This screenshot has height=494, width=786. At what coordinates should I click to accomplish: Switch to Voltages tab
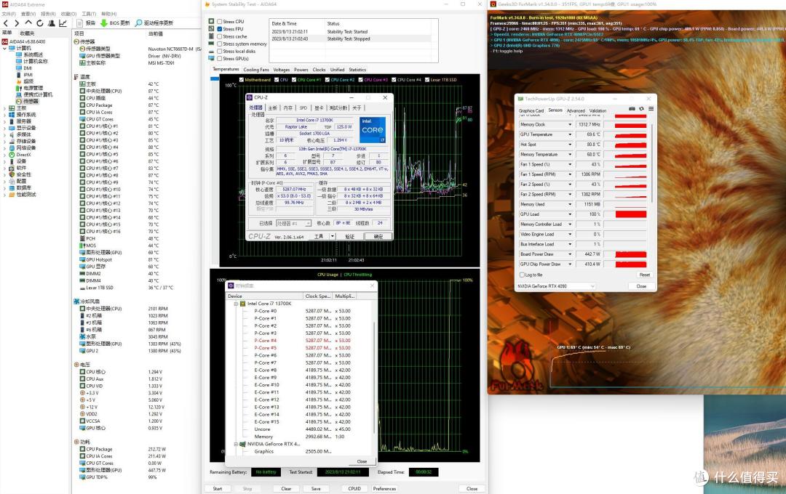tap(281, 70)
